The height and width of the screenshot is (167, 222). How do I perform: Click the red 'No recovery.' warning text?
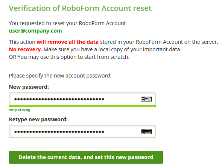click(26, 49)
